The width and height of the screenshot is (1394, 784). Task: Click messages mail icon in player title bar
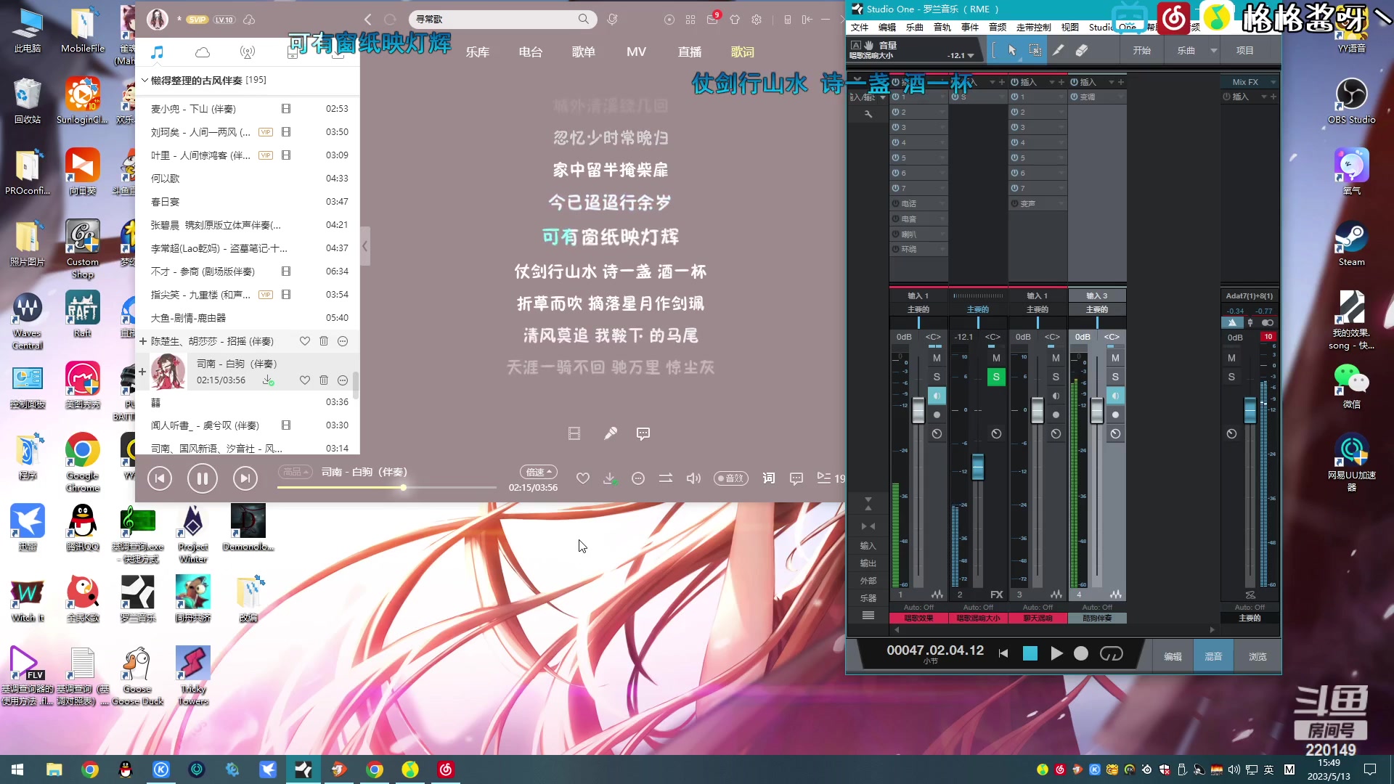point(712,20)
